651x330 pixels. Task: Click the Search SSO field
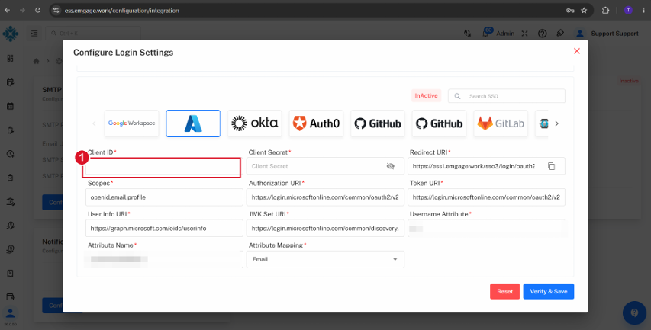click(x=507, y=96)
